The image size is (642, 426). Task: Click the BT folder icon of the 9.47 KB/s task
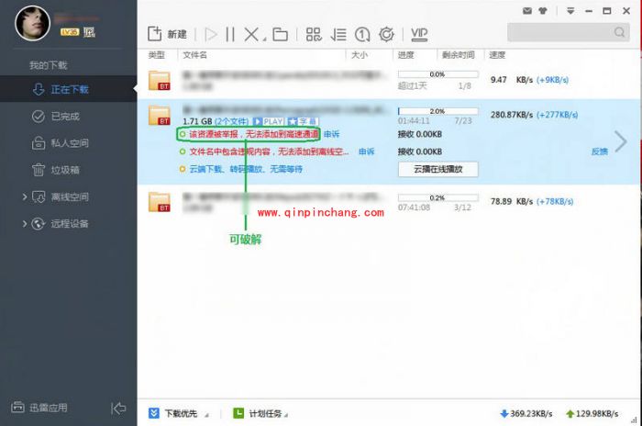(x=159, y=80)
